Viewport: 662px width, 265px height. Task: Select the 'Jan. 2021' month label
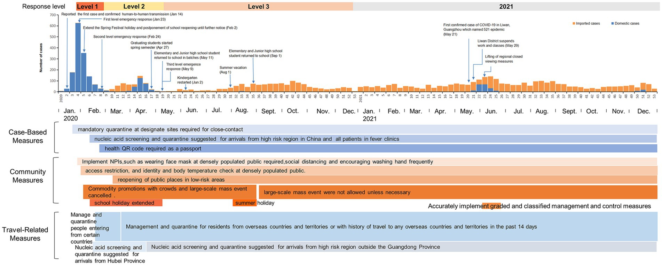369,115
